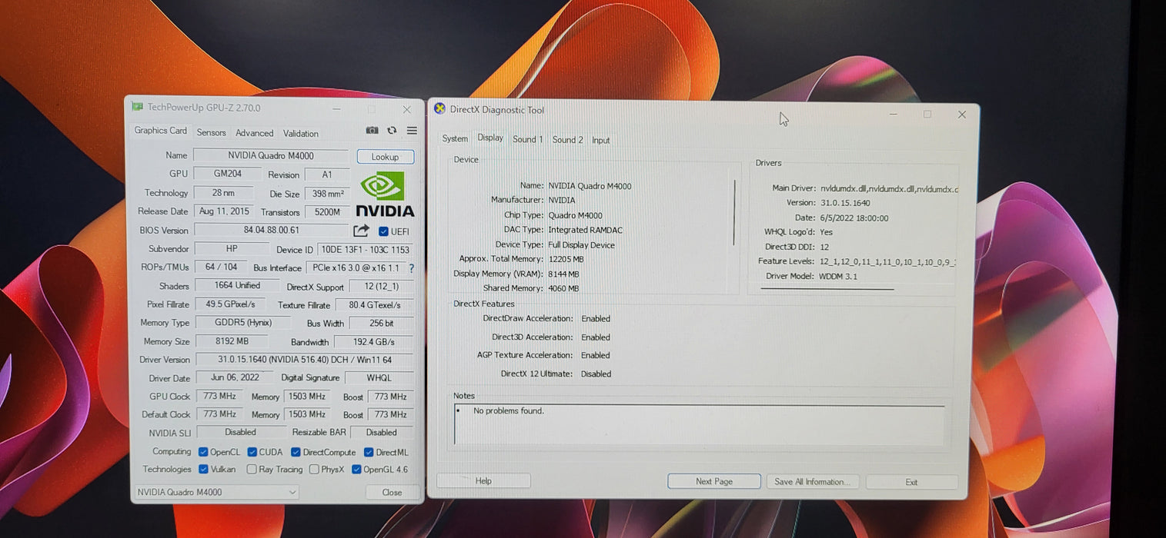Screen dimensions: 1166x538
Task: Click the Shaders value 1664 Unified
Action: pos(236,285)
